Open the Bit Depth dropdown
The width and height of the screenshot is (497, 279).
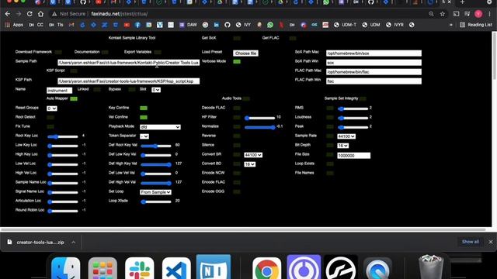[343, 146]
